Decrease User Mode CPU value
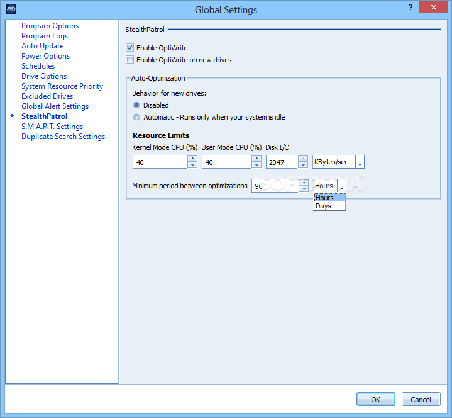The width and height of the screenshot is (452, 418). tap(256, 165)
